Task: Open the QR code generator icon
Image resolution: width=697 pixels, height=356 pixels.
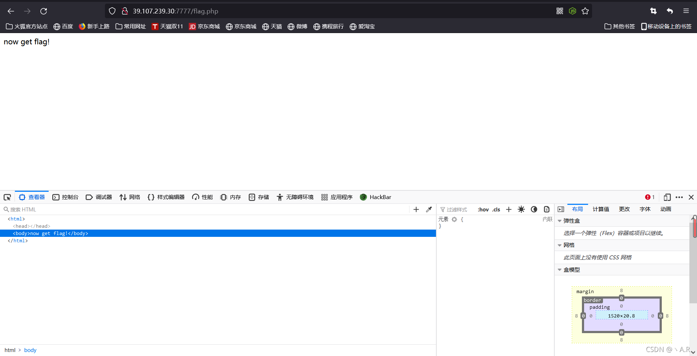Action: (560, 11)
